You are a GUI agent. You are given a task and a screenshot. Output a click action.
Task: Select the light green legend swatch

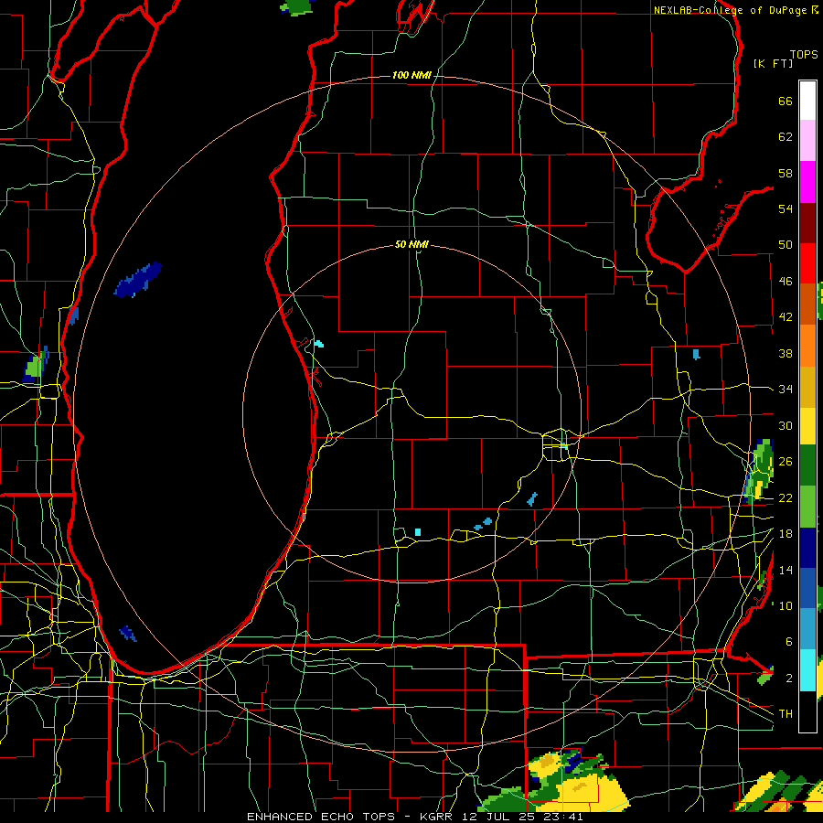[x=807, y=507]
